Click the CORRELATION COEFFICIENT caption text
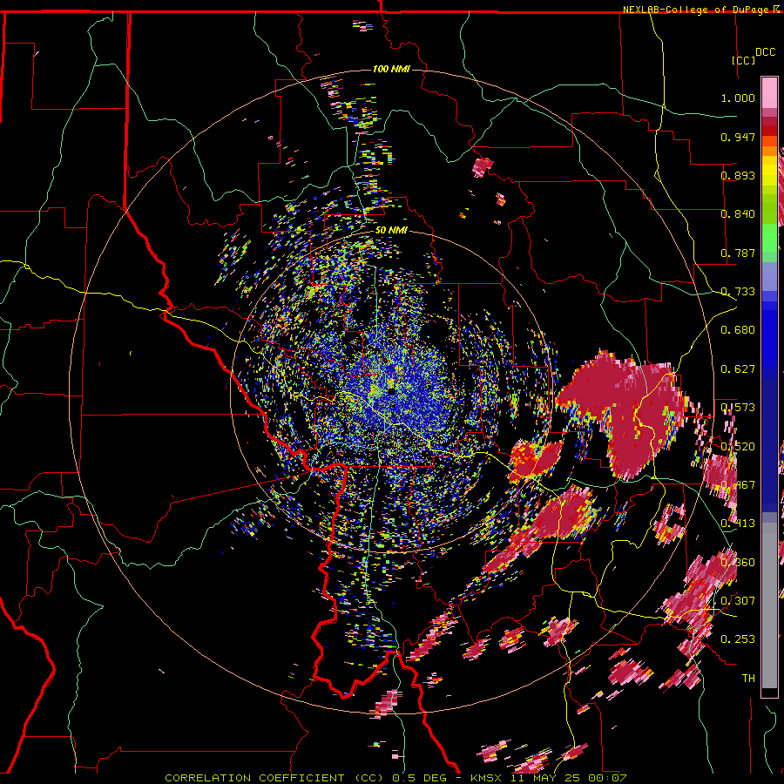 [254, 778]
